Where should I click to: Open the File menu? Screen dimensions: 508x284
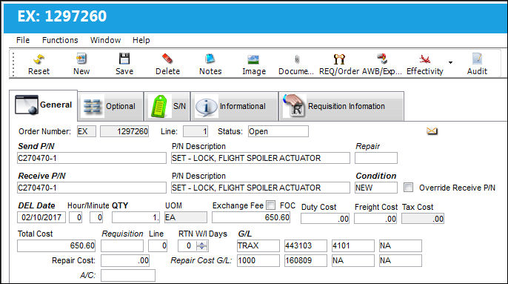[x=23, y=40]
